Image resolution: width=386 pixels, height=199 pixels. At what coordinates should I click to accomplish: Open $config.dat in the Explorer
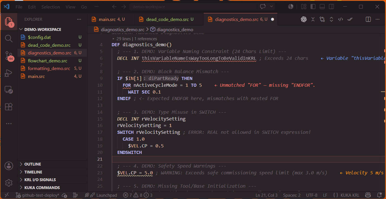tap(52, 37)
